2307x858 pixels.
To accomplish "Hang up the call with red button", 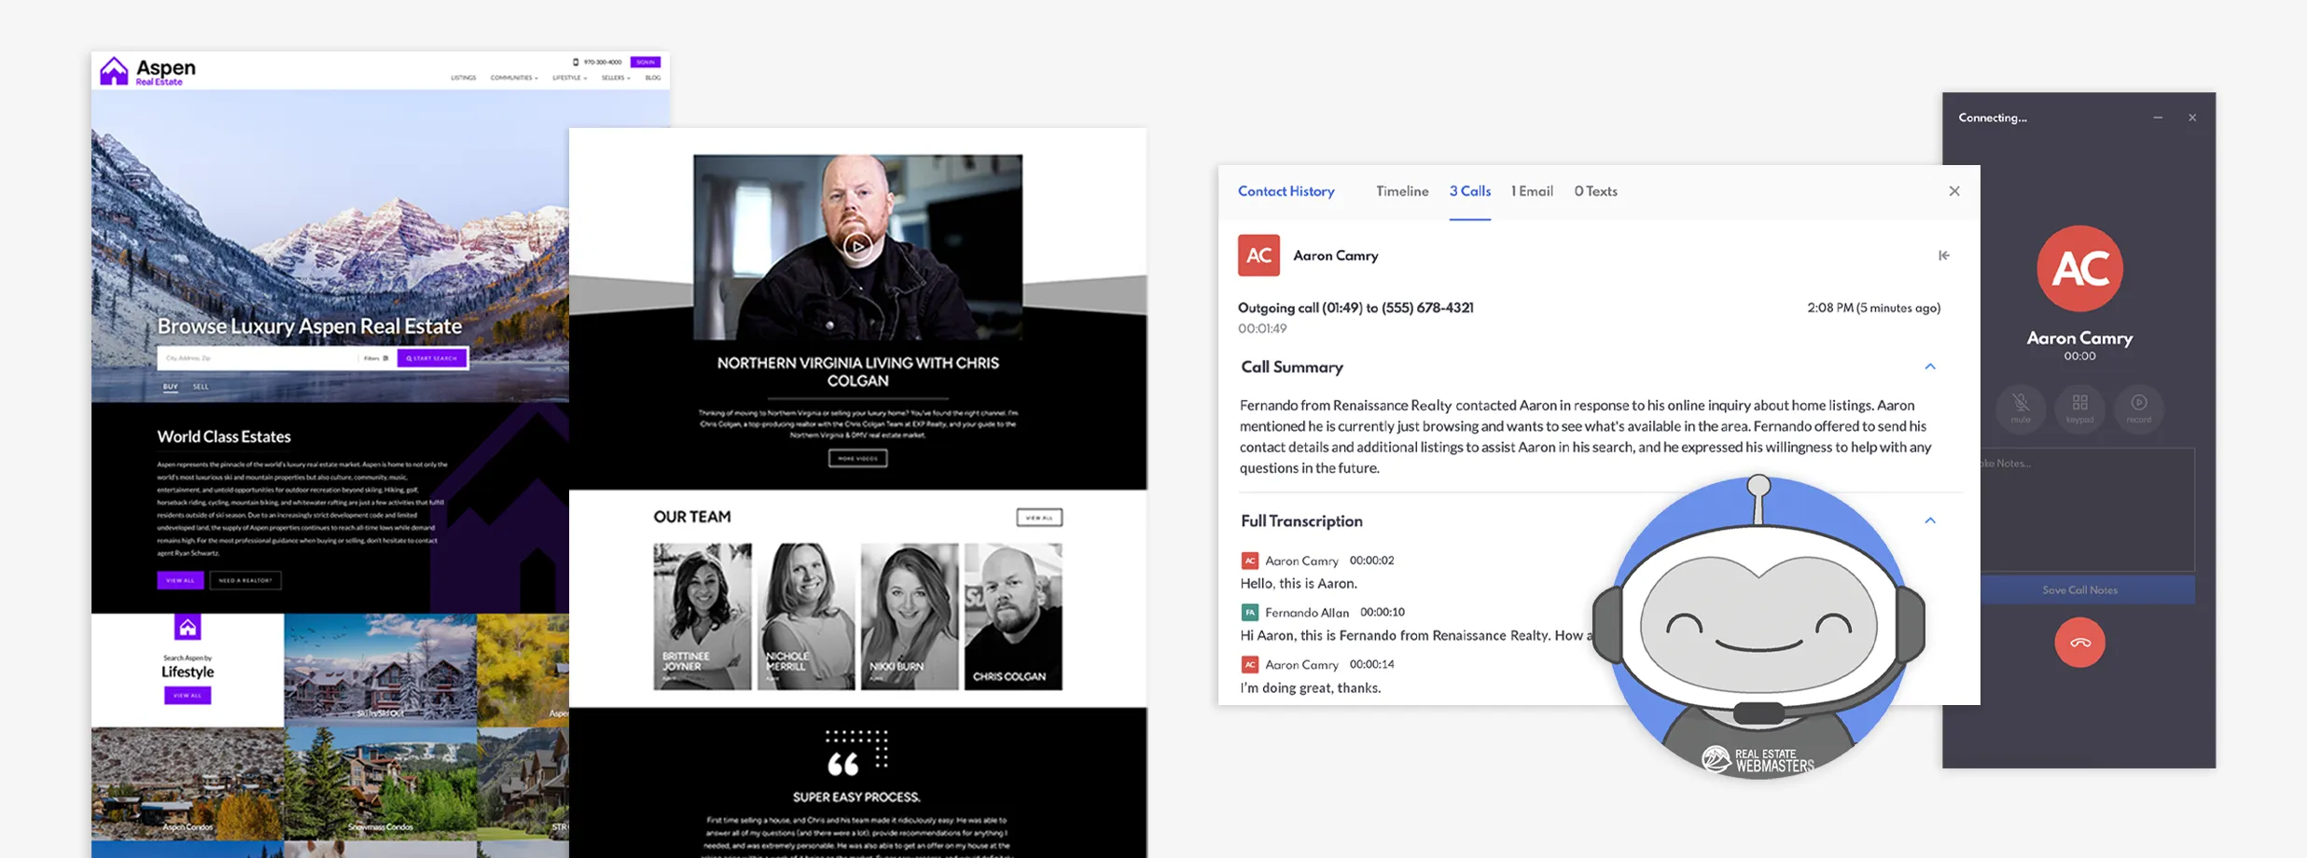I will coord(2079,643).
